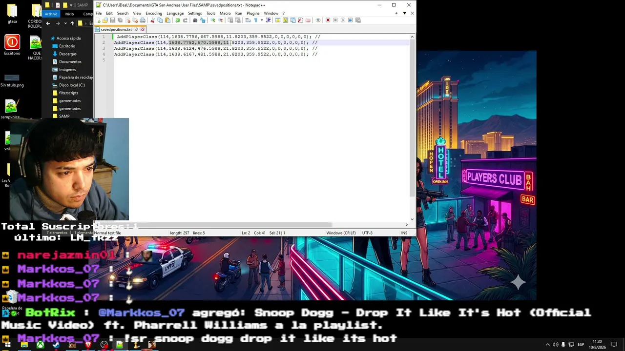Close the savedpositions.txt tab
This screenshot has width=625, height=351.
tap(143, 30)
